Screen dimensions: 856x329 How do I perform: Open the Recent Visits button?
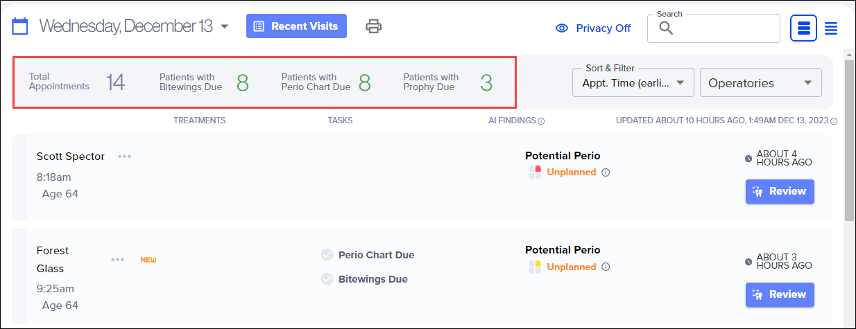pyautogui.click(x=296, y=26)
